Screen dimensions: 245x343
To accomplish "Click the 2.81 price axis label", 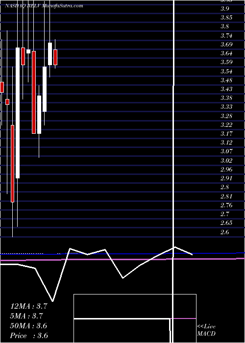I will pyautogui.click(x=226, y=196).
